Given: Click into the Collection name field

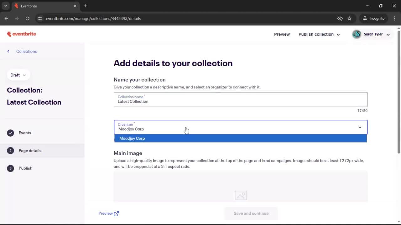Looking at the screenshot, I should point(240,99).
